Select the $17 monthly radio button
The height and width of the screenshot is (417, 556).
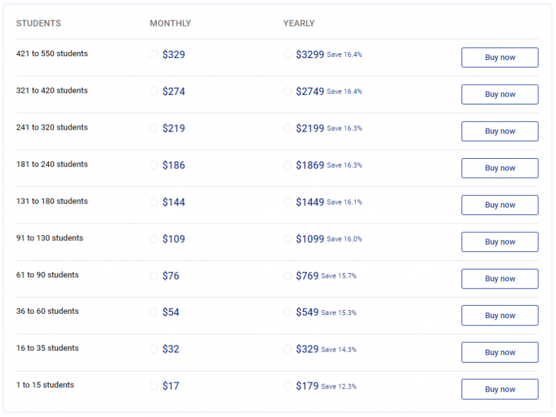(x=154, y=385)
